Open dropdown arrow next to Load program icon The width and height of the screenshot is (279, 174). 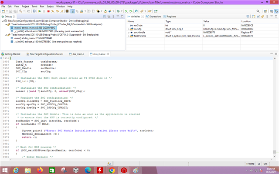coord(85,11)
